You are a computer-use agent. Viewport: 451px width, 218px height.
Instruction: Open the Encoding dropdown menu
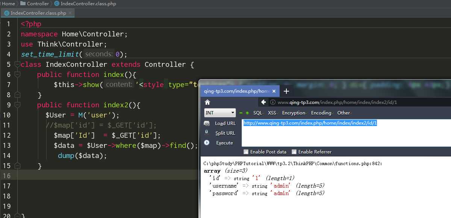coord(322,113)
